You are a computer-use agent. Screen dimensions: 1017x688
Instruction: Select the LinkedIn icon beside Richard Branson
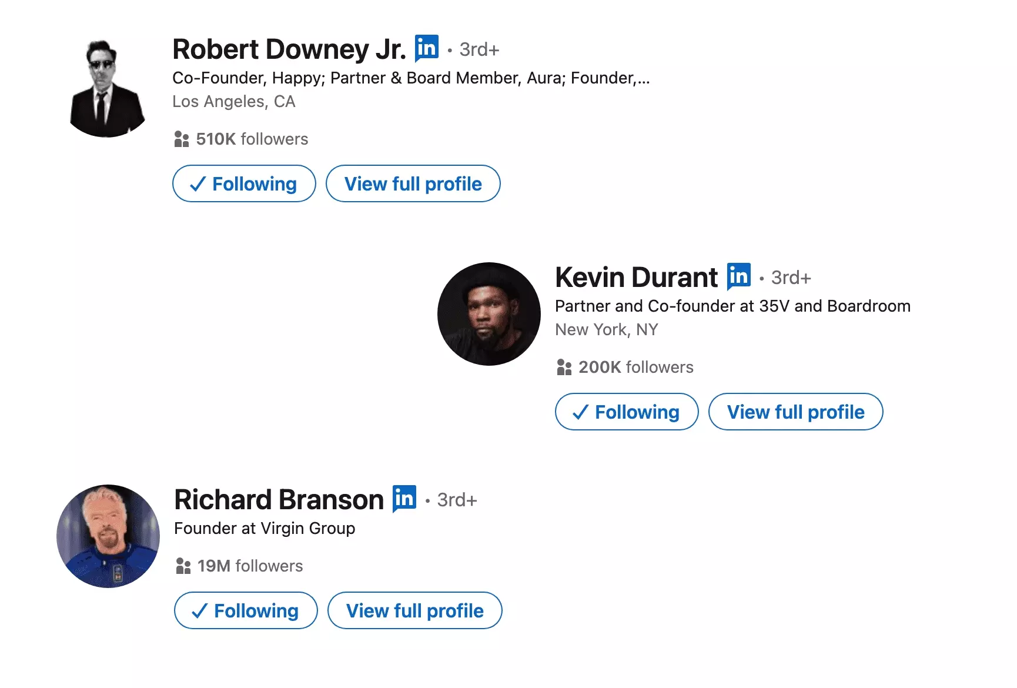point(404,498)
